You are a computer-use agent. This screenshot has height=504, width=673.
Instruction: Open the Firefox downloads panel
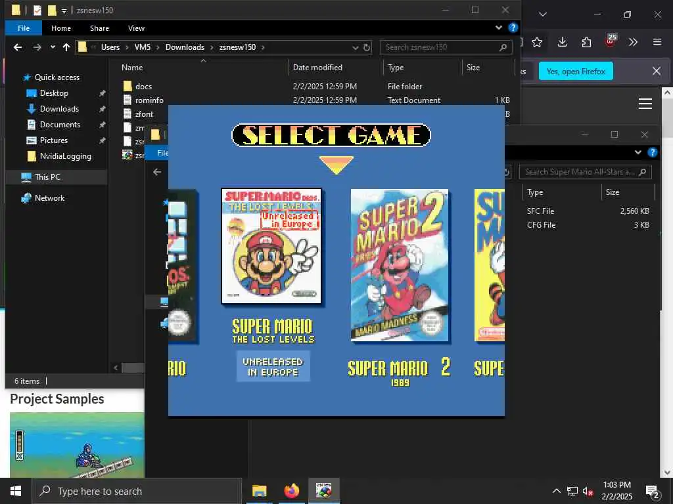pyautogui.click(x=563, y=42)
